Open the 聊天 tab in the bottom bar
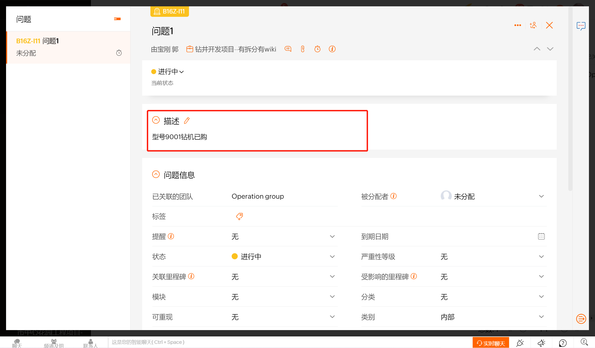The height and width of the screenshot is (348, 595). point(17,343)
